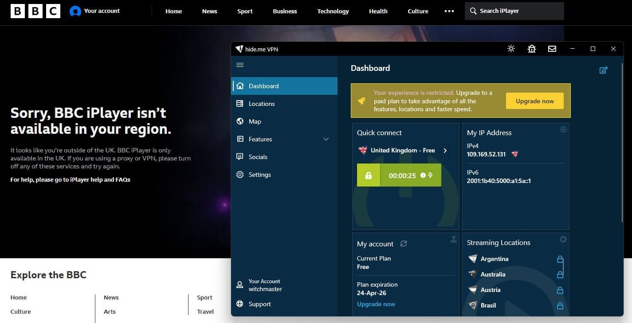Click Upgrade now link in My account
Image resolution: width=632 pixels, height=323 pixels.
click(376, 304)
